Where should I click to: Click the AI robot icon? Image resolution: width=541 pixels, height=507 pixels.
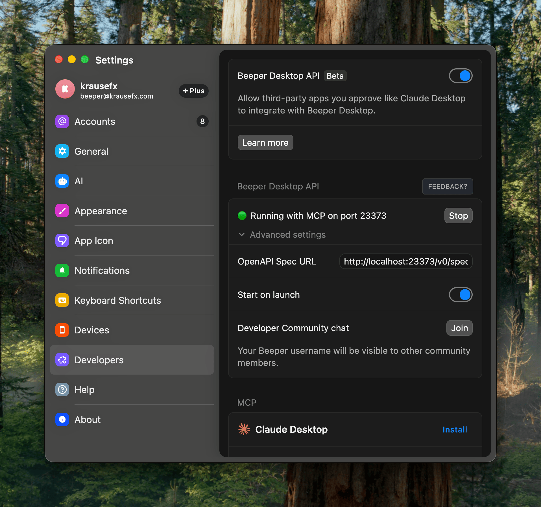tap(62, 181)
